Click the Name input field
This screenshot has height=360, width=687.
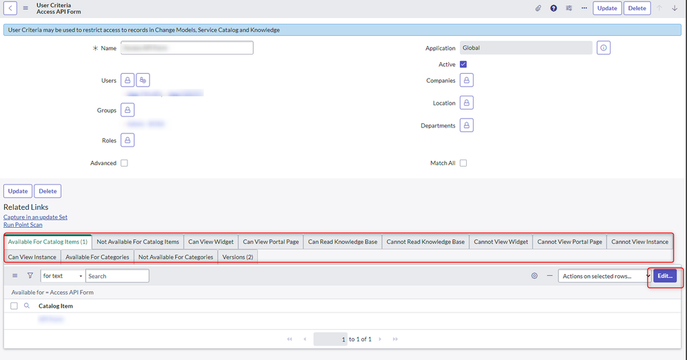pyautogui.click(x=187, y=47)
